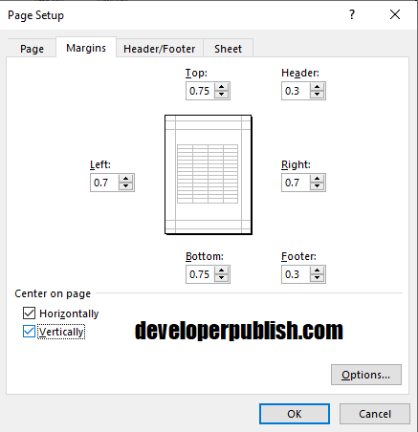Open help with the question mark icon

coord(352,14)
